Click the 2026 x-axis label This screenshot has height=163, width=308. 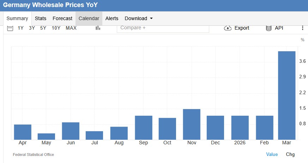[240, 143]
